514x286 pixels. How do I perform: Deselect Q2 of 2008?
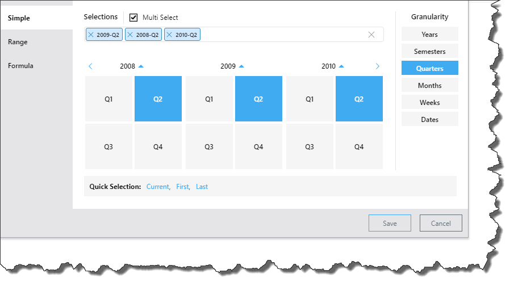coord(158,99)
